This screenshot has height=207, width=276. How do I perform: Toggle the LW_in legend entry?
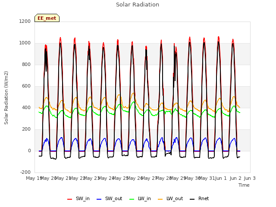tap(140, 199)
